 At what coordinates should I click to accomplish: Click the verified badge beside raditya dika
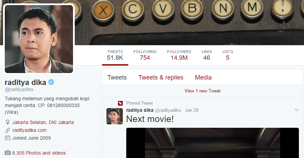click(x=51, y=83)
